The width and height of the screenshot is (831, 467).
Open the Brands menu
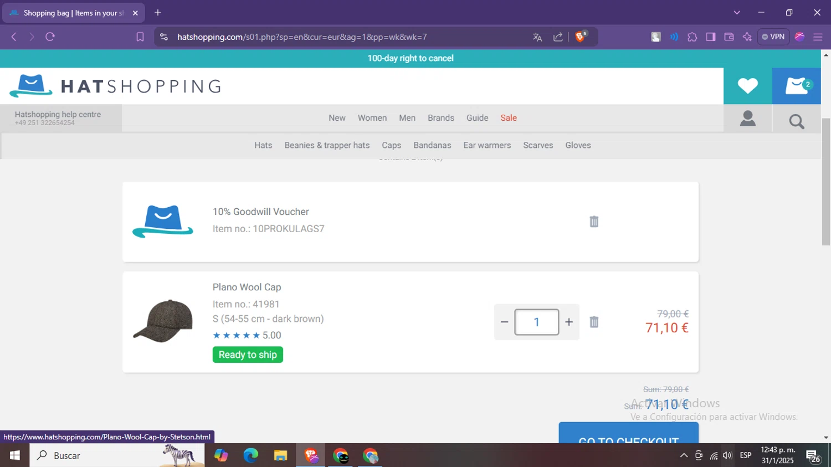(441, 118)
